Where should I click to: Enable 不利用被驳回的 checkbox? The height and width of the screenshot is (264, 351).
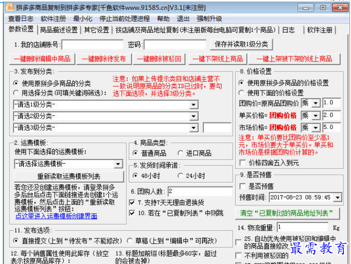click(239, 255)
